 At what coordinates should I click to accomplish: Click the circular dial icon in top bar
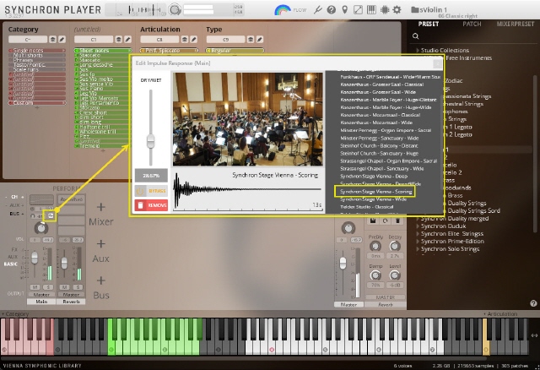pyautogui.click(x=175, y=9)
